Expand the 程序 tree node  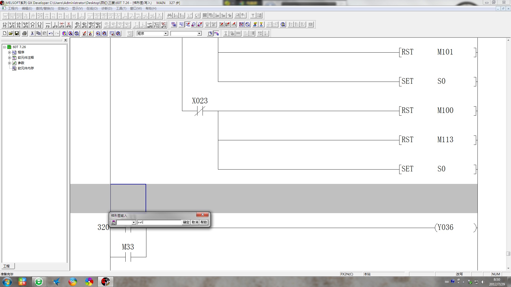(x=10, y=52)
